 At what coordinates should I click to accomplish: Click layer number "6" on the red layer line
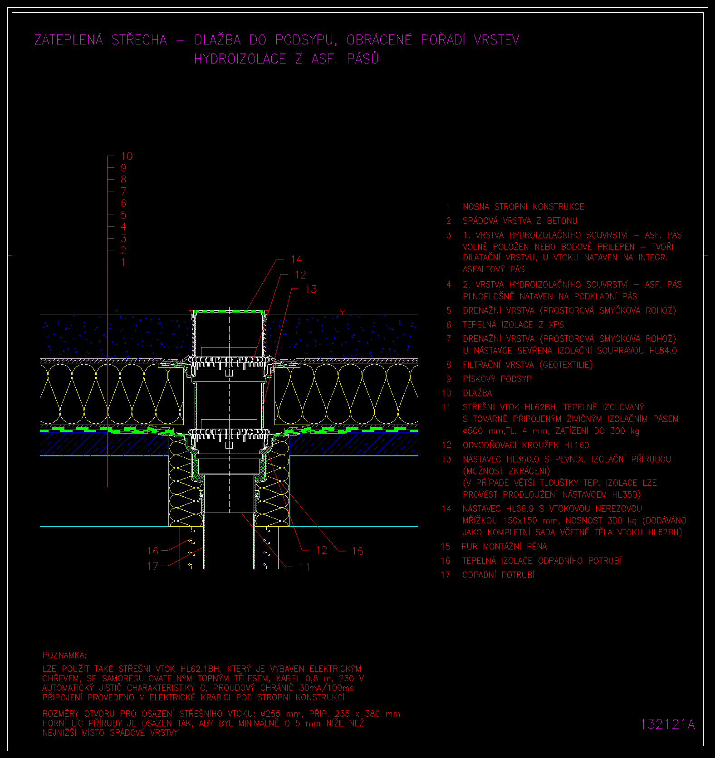pos(123,203)
